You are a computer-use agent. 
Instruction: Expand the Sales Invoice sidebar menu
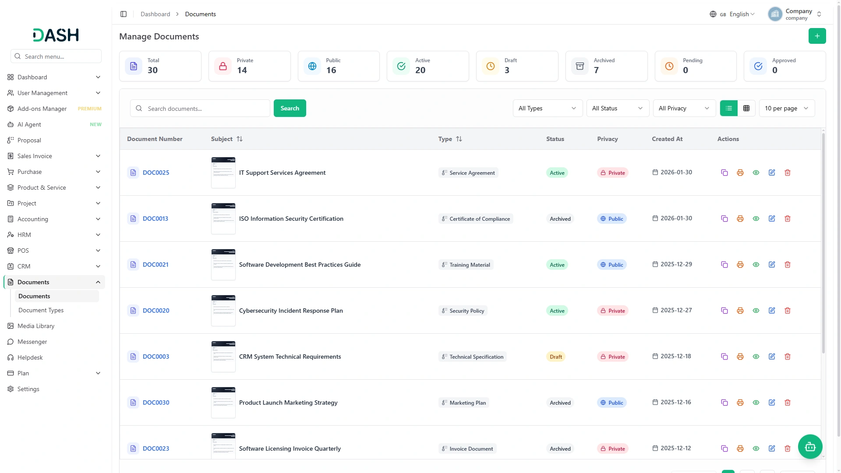click(x=54, y=156)
